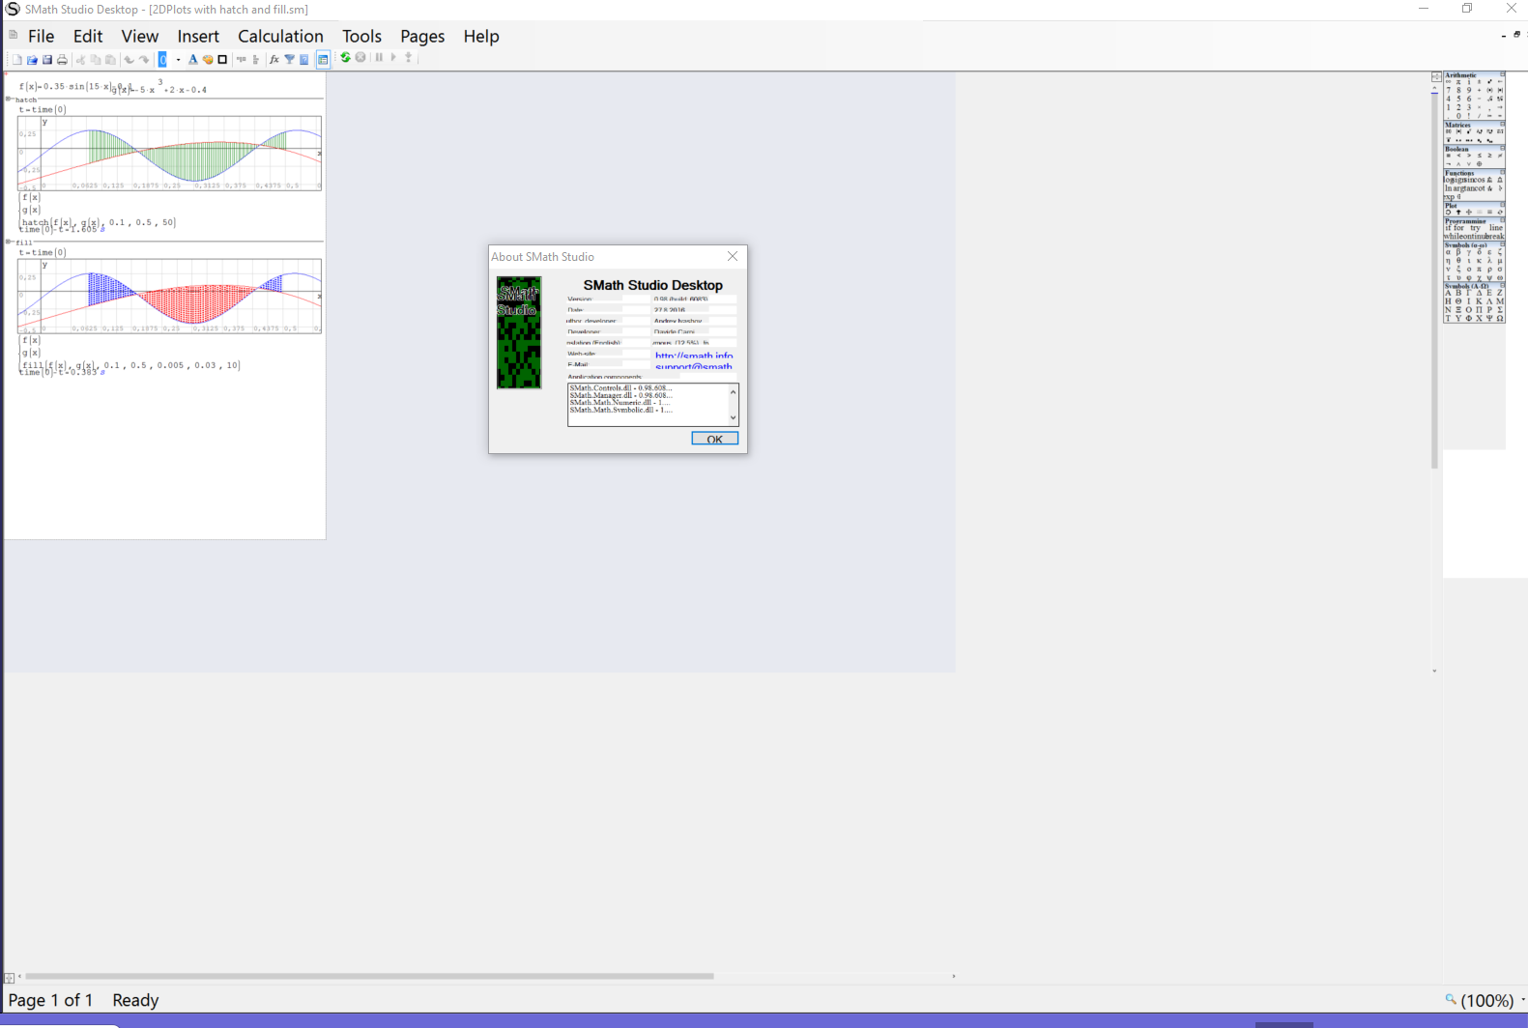Click the Print icon in toolbar
Viewport: 1528px width, 1028px height.
62,60
